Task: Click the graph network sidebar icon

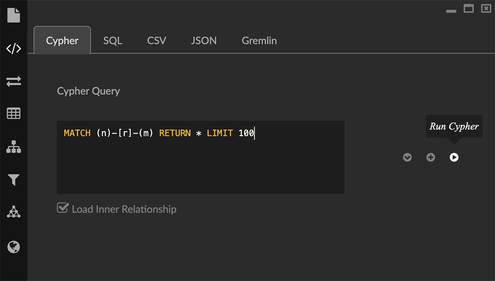Action: tap(14, 212)
